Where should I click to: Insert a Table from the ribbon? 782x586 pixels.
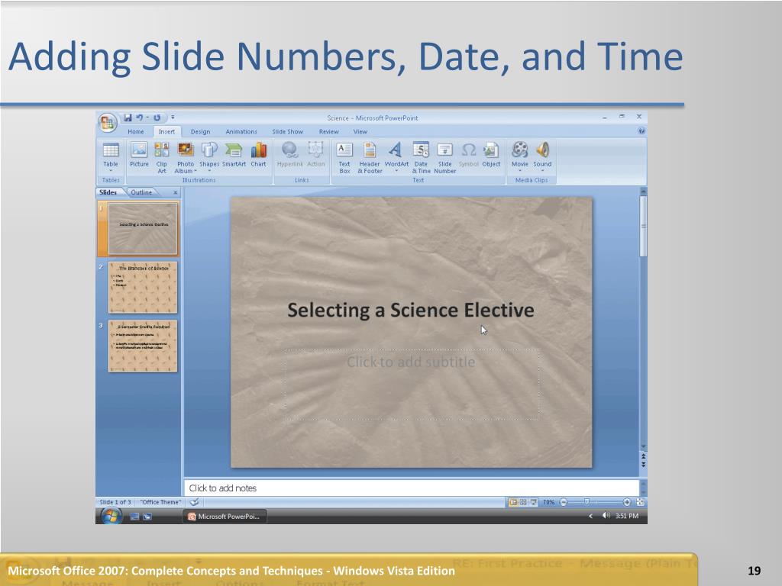(x=111, y=157)
